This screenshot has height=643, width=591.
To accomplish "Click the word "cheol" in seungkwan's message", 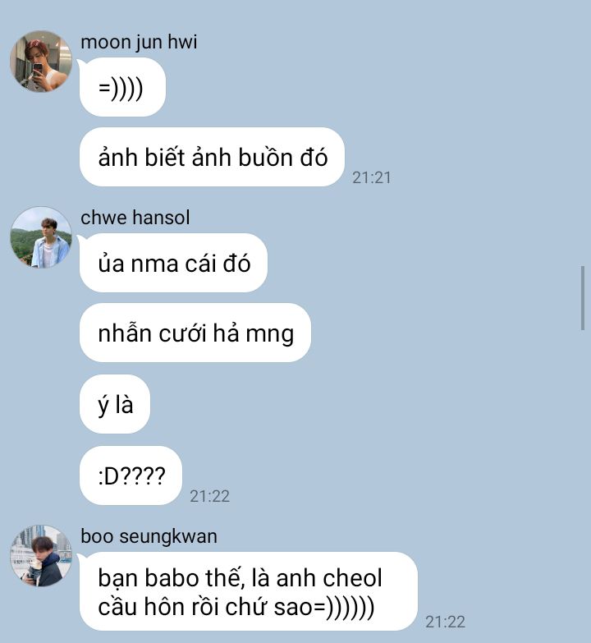I will click(352, 578).
